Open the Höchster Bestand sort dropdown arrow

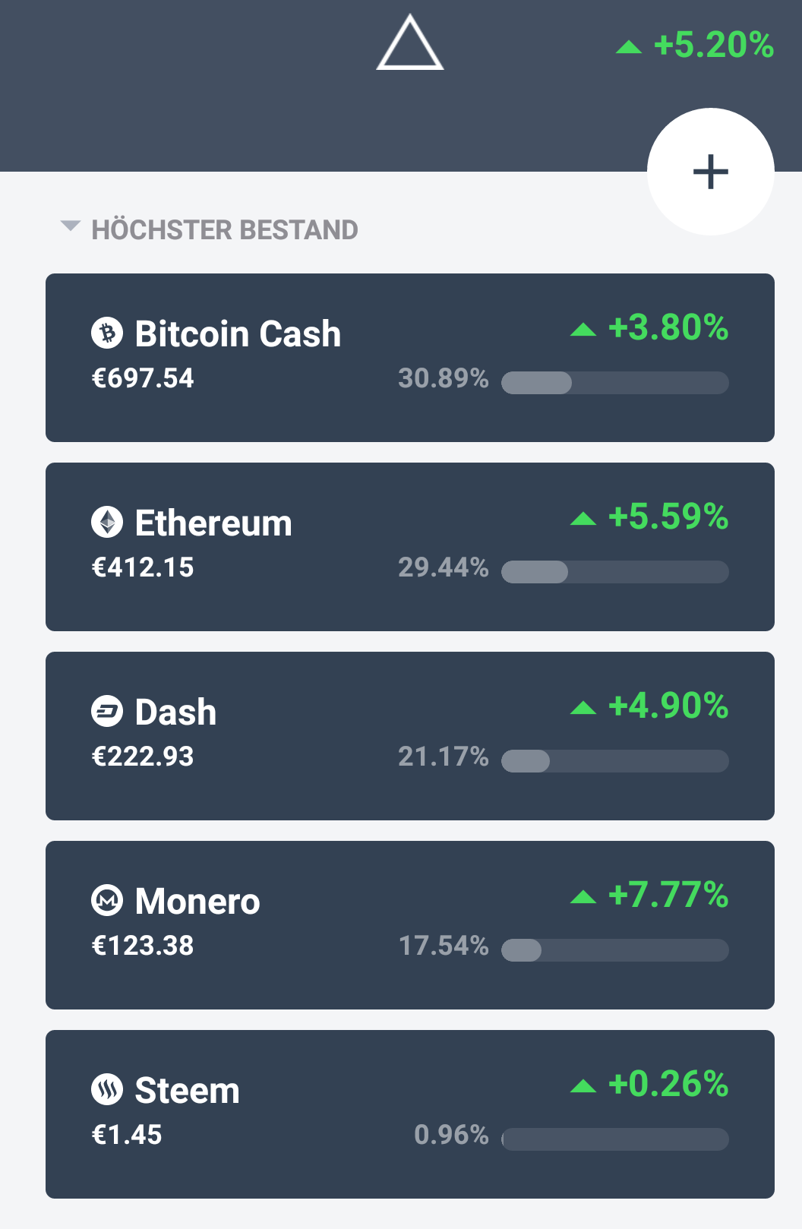click(x=71, y=226)
